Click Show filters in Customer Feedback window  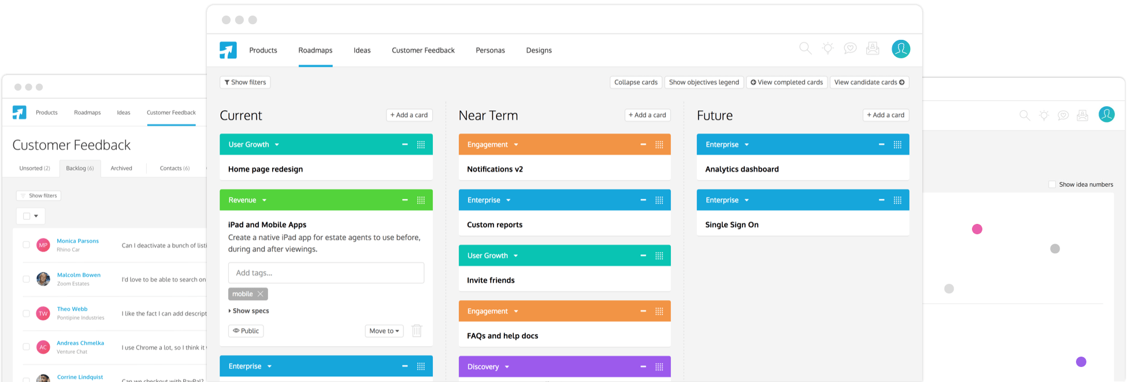(x=39, y=196)
